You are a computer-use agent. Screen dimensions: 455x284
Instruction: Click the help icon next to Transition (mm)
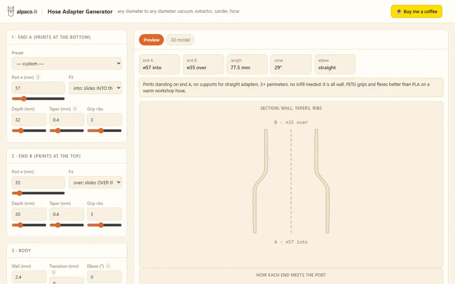(54, 273)
